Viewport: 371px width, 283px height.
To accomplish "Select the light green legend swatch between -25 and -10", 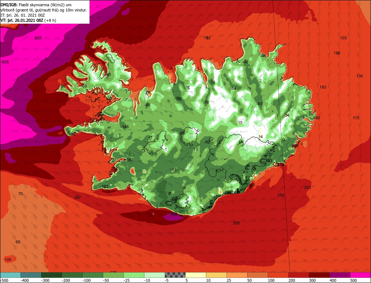I will point(134,275).
